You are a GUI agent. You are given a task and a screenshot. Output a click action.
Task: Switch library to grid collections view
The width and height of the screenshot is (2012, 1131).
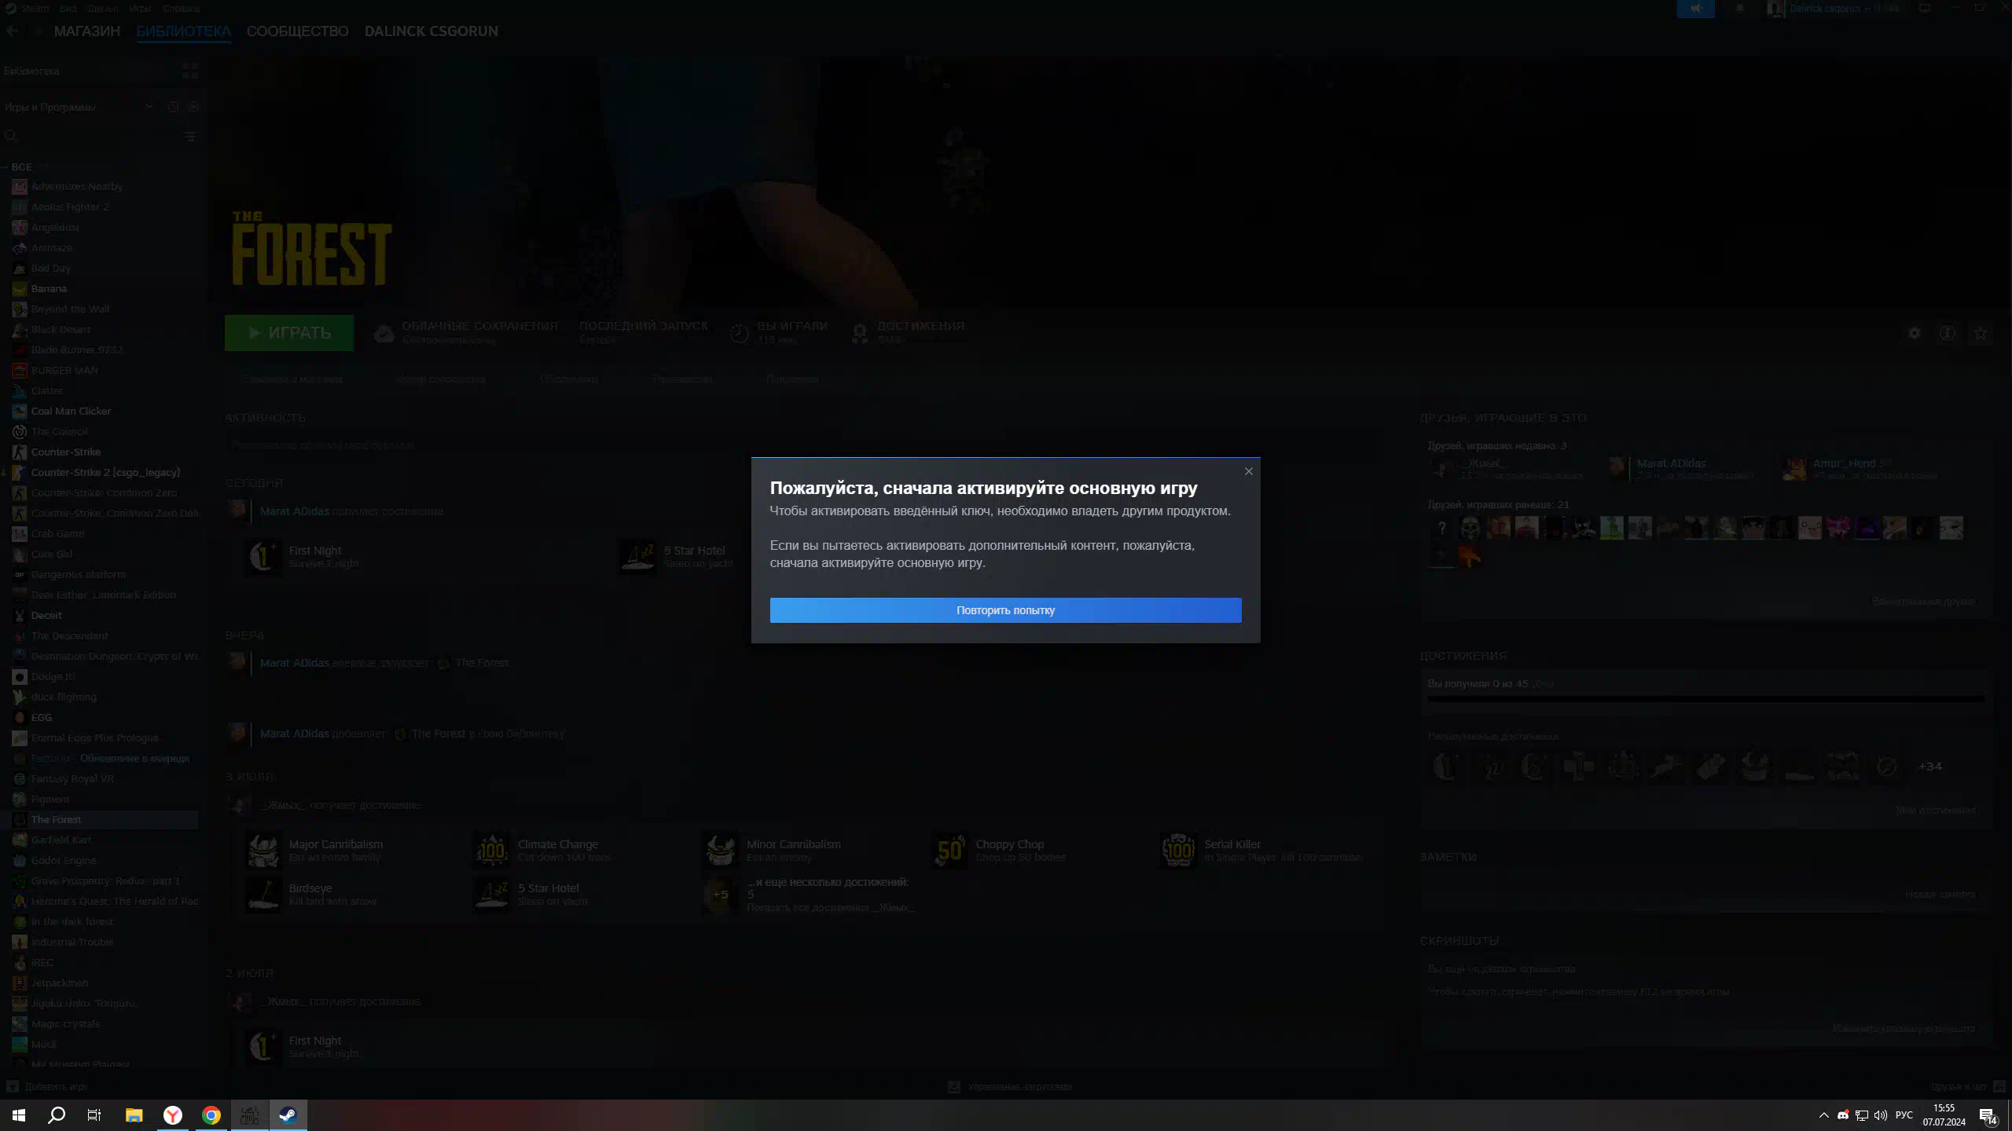coord(189,71)
